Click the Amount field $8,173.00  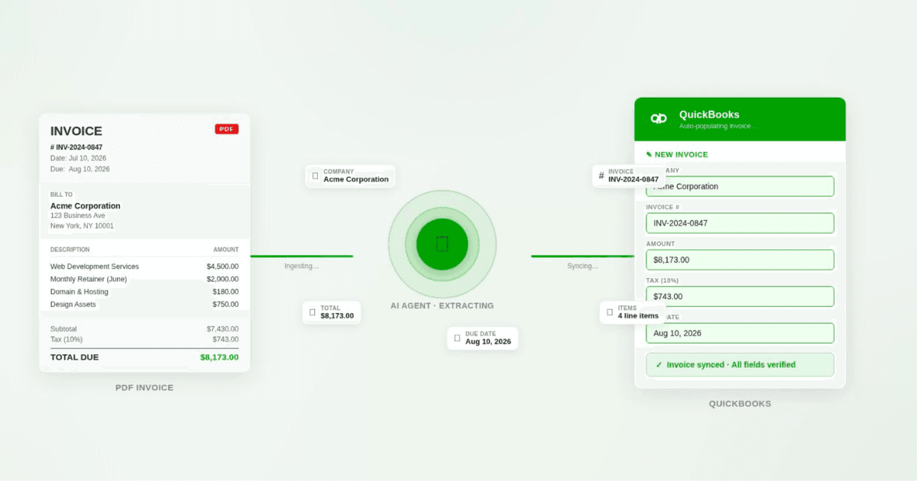coord(740,260)
